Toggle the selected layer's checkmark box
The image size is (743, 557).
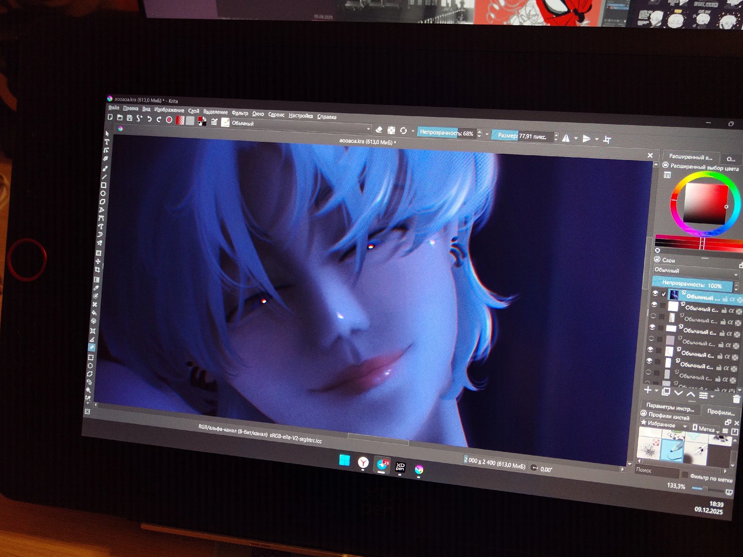(x=664, y=294)
